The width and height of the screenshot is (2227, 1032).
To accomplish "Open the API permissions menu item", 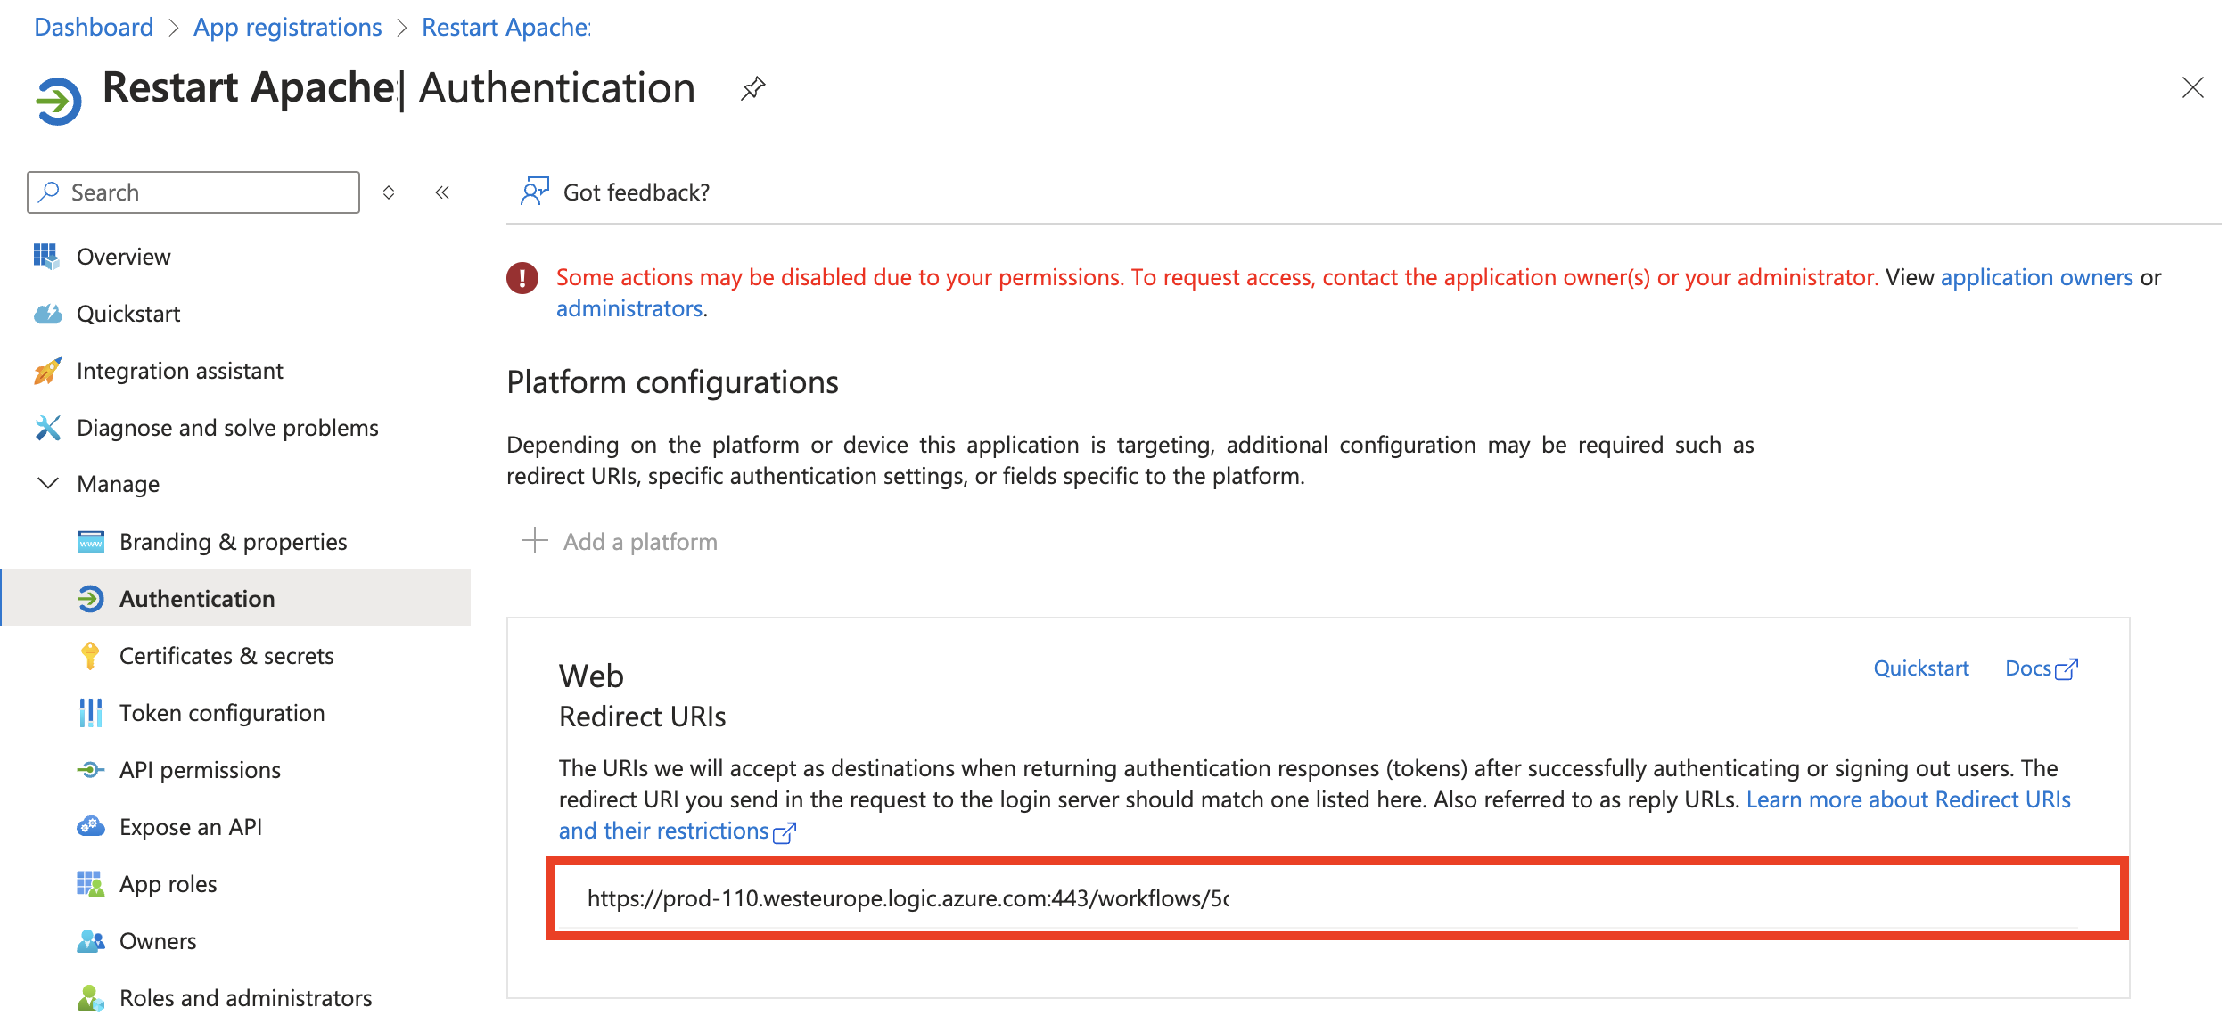I will click(200, 770).
